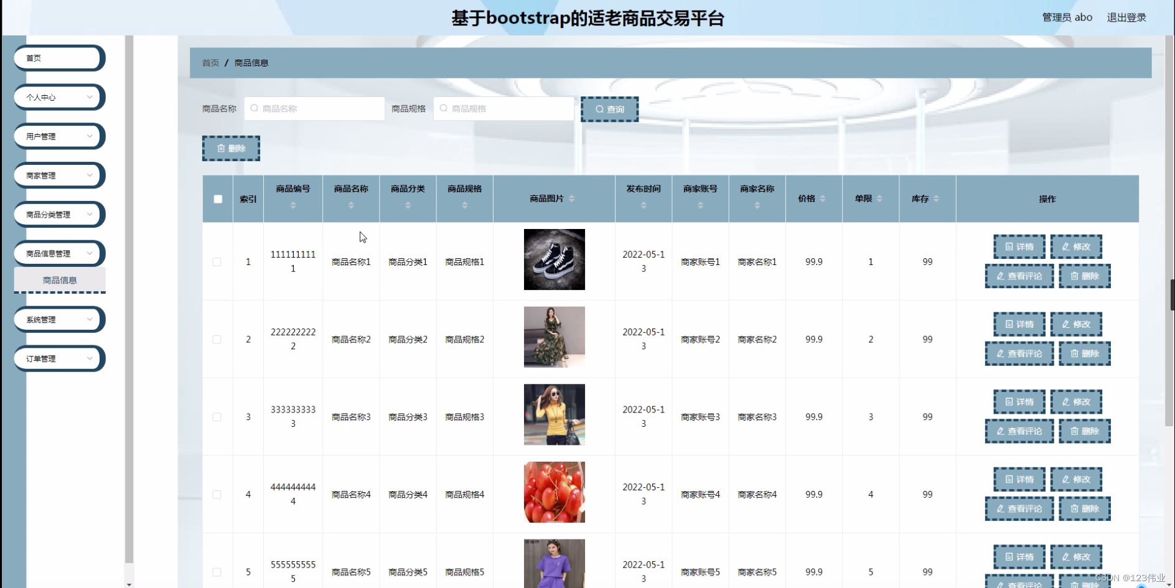Image resolution: width=1175 pixels, height=588 pixels.
Task: Open 首页 from the breadcrumb
Action: pos(210,63)
